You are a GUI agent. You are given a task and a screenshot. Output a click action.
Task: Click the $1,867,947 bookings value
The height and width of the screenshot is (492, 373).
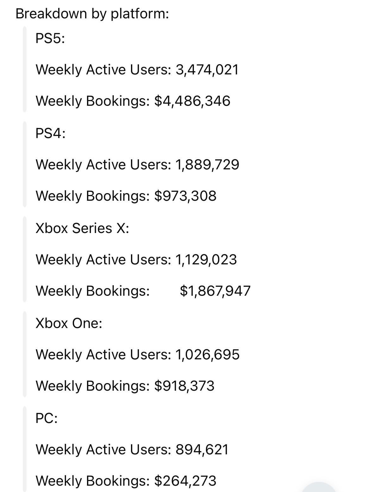tap(215, 291)
